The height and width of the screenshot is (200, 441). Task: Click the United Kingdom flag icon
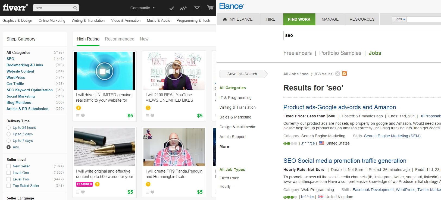[321, 196]
